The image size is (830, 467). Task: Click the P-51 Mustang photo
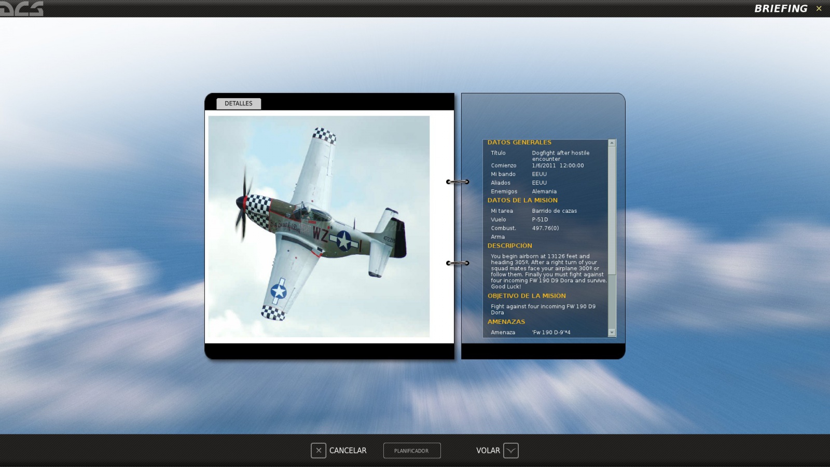point(319,226)
